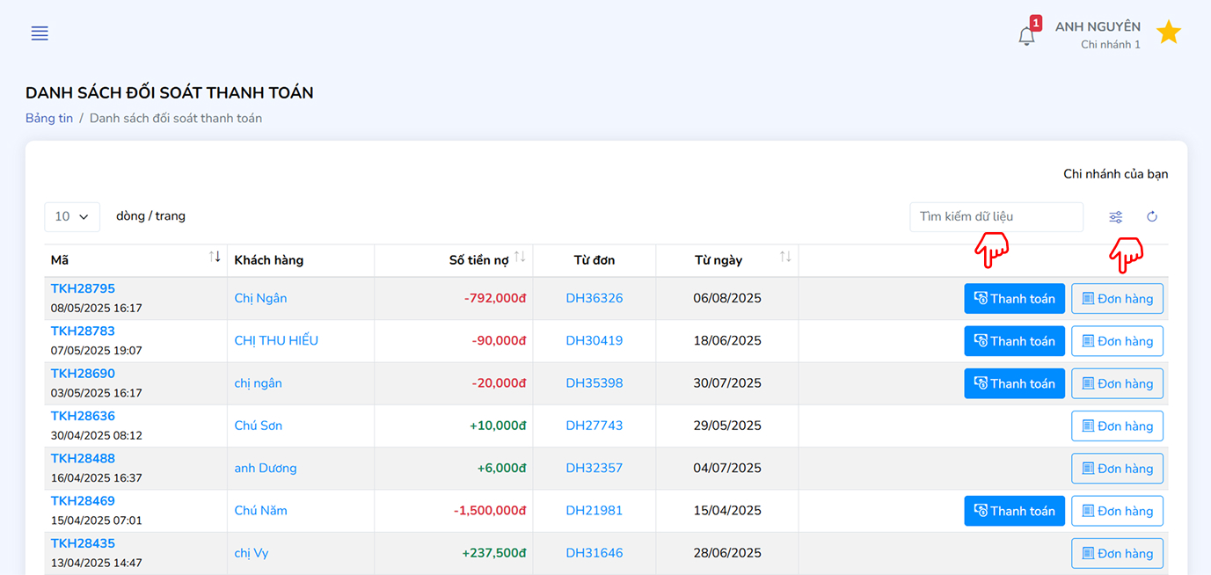
Task: Click the yellow star icon
Action: (x=1168, y=33)
